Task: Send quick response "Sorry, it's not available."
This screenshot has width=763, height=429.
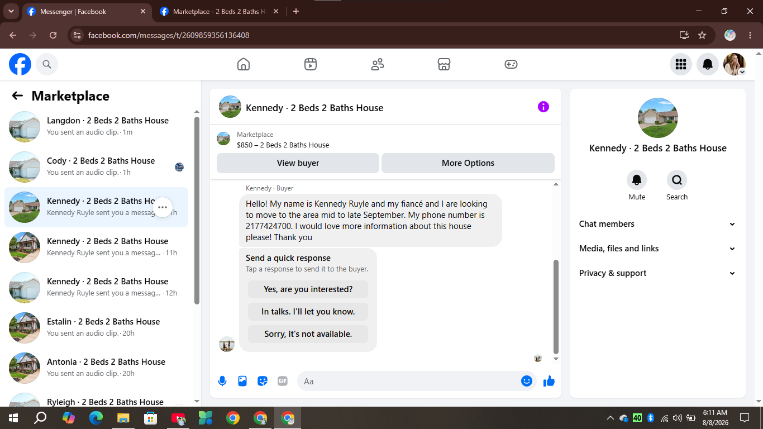Action: pos(308,334)
